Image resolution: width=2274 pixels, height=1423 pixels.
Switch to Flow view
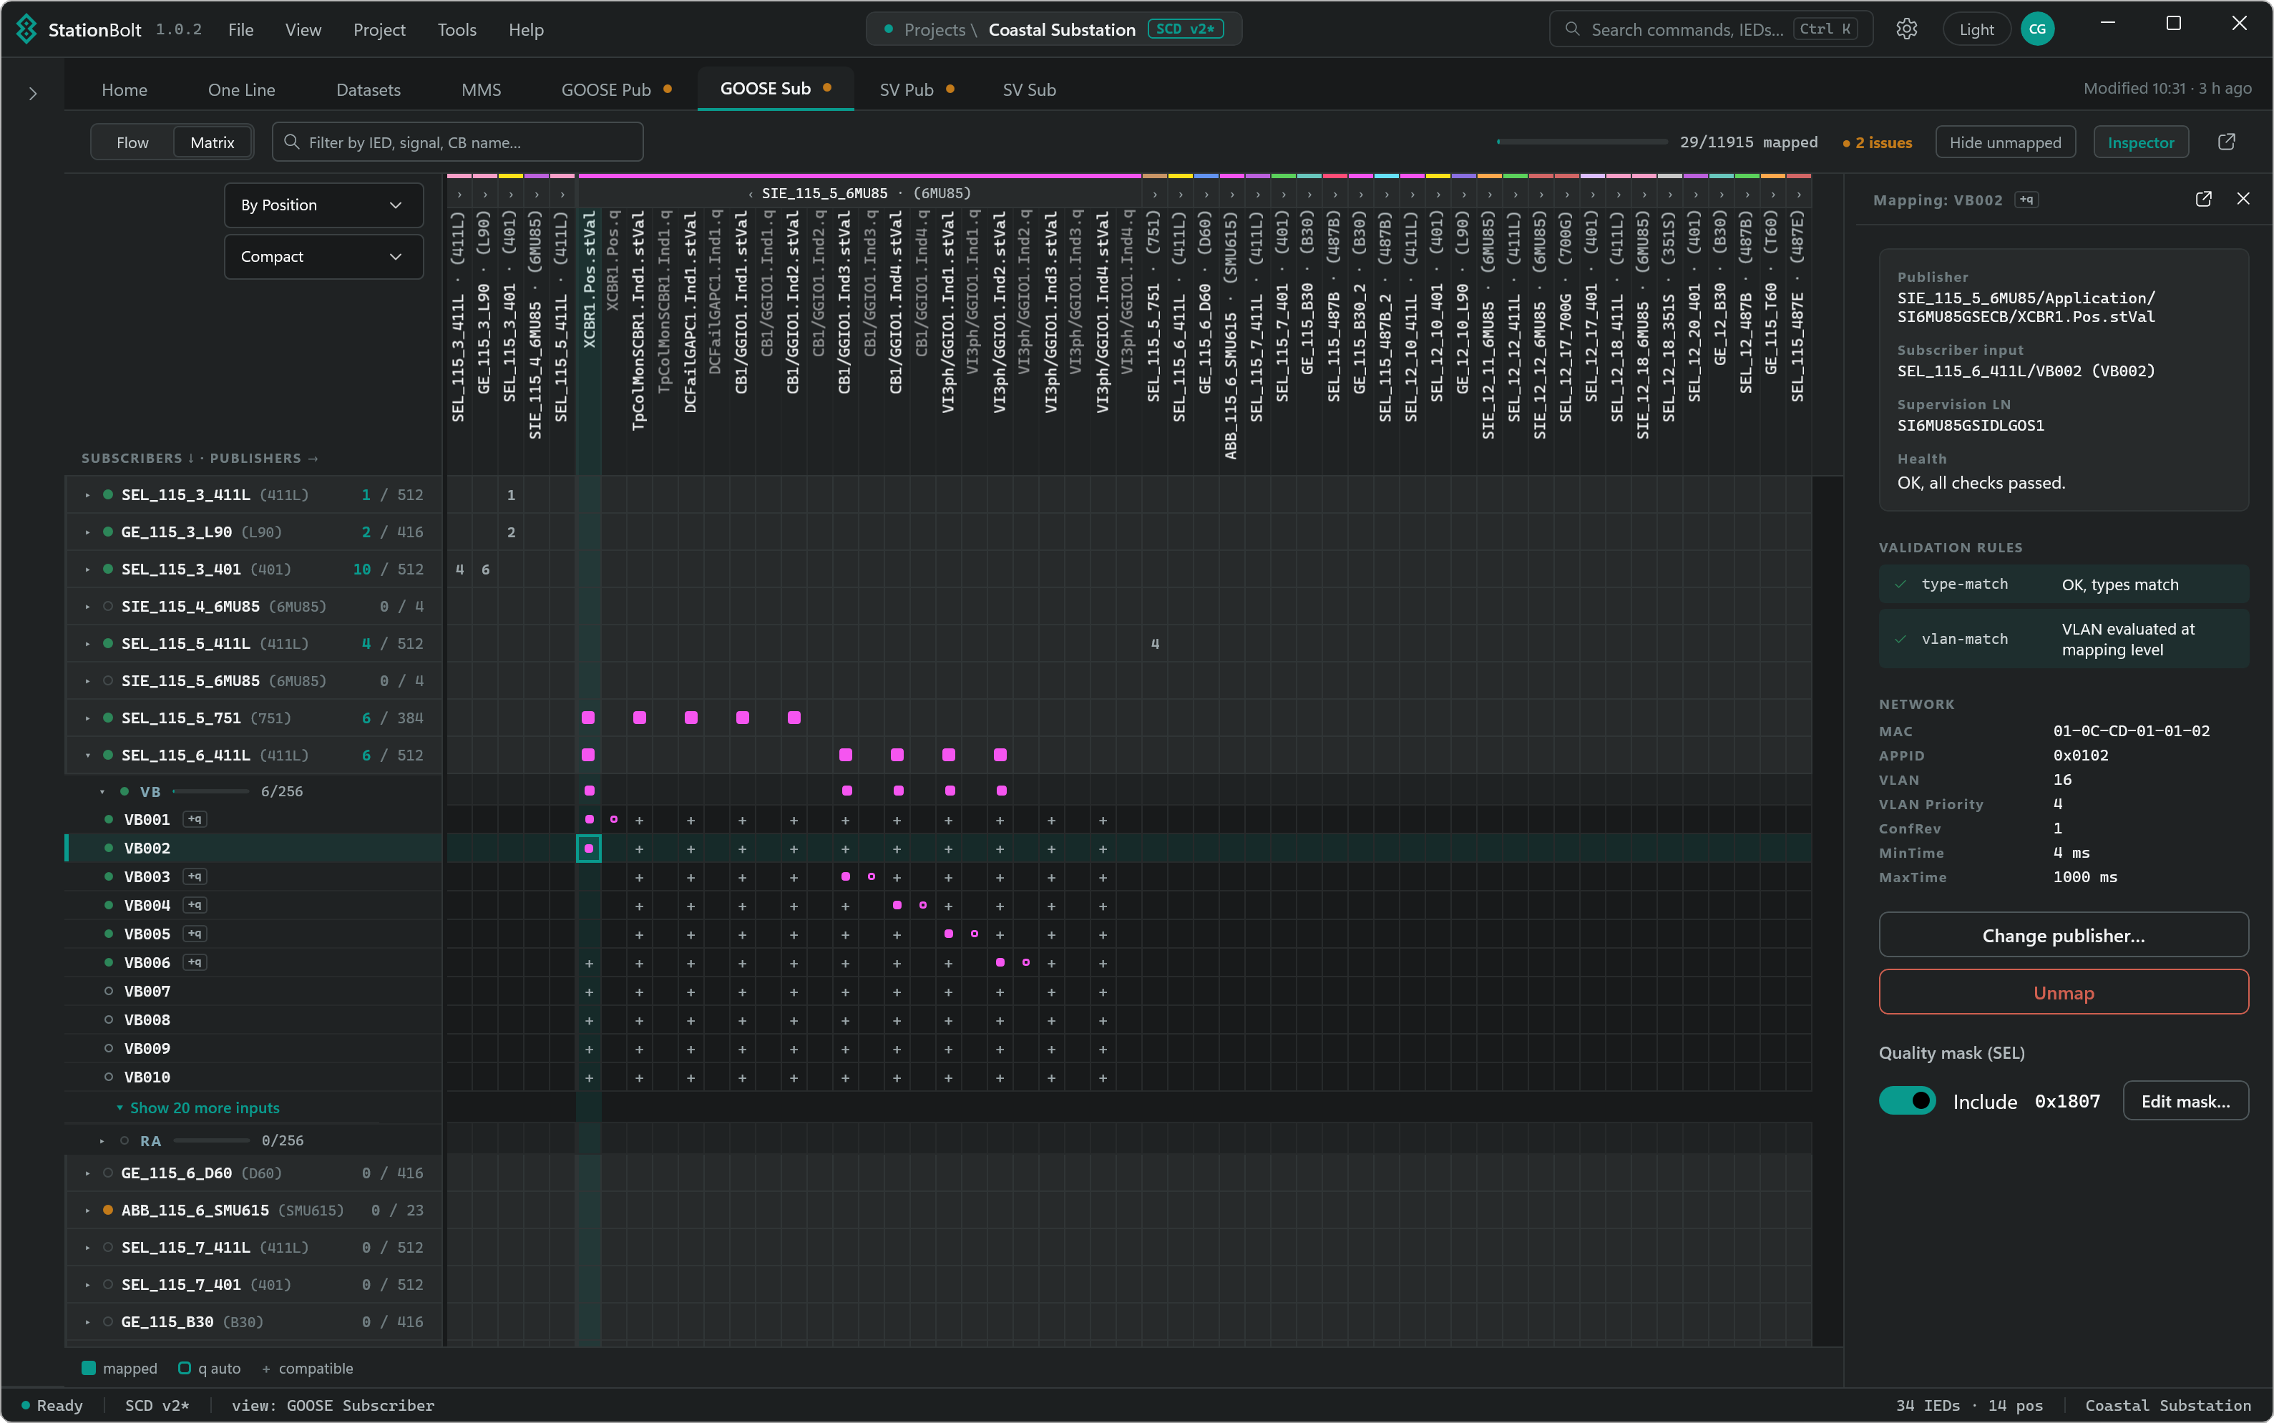[132, 142]
